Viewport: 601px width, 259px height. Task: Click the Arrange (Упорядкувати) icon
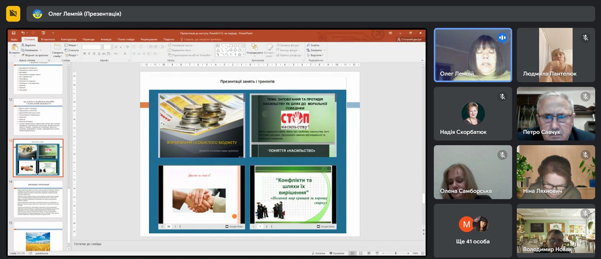click(254, 47)
